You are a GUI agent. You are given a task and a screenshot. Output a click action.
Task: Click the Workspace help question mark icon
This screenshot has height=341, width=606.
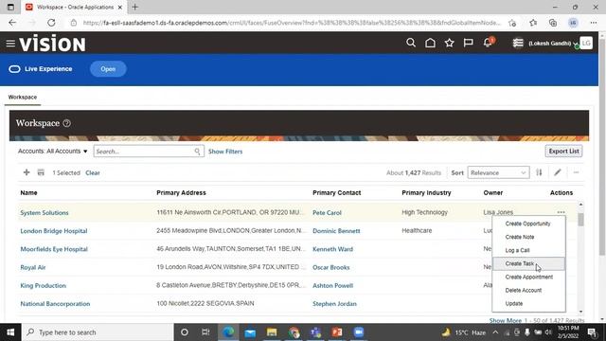click(x=67, y=123)
